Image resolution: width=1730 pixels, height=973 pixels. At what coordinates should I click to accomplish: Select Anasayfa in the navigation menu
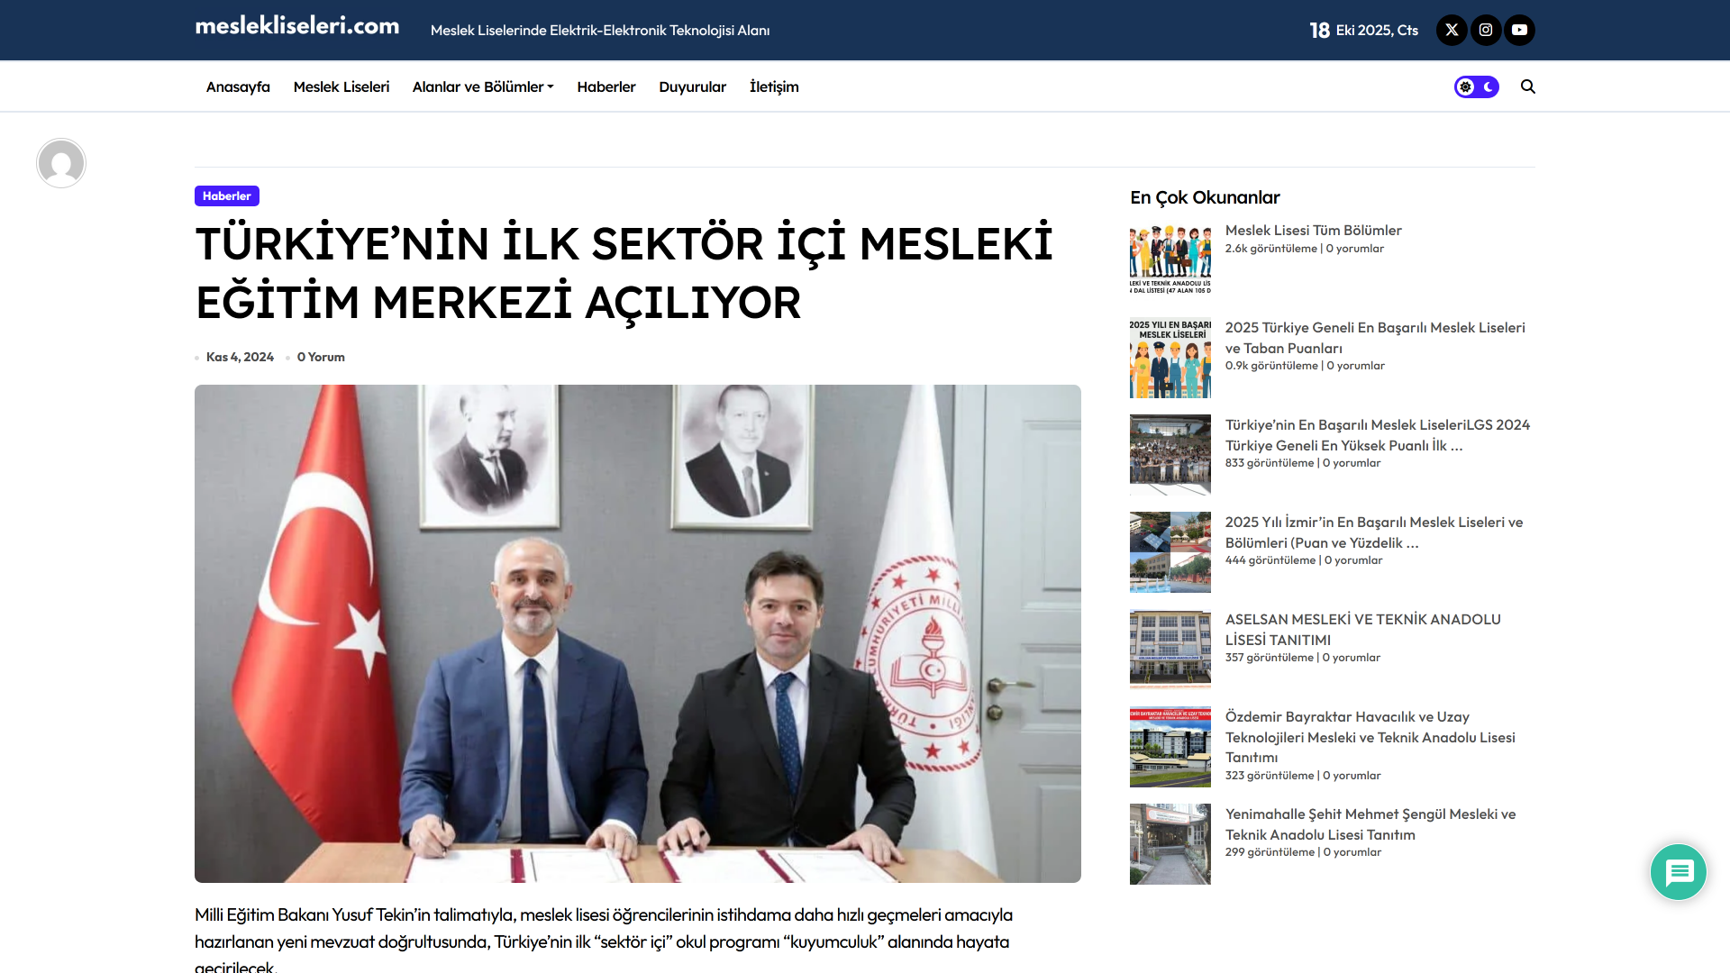coord(237,86)
